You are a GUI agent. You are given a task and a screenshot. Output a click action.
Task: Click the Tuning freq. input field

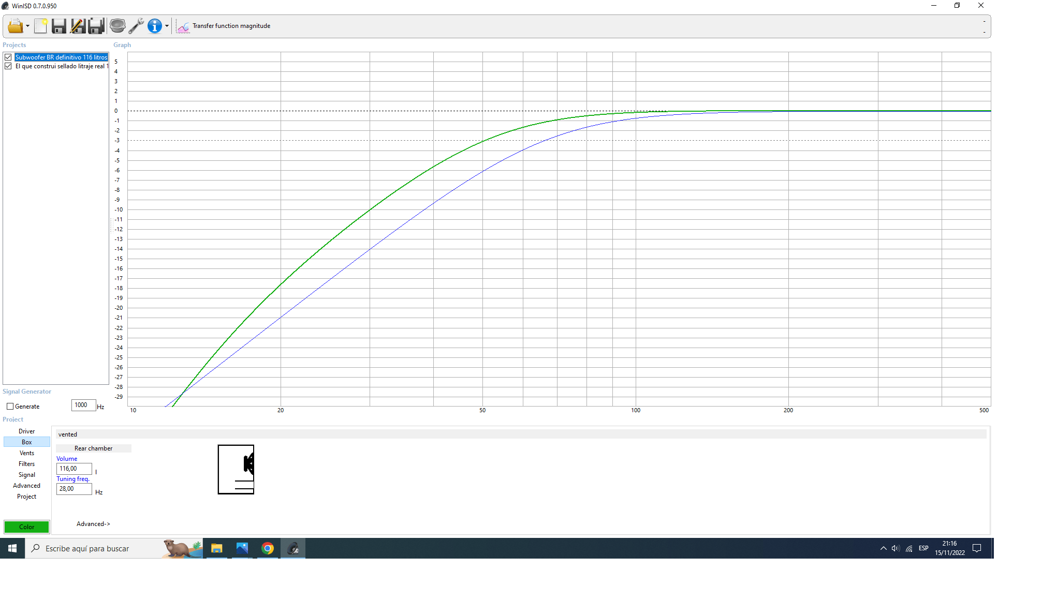tap(74, 489)
